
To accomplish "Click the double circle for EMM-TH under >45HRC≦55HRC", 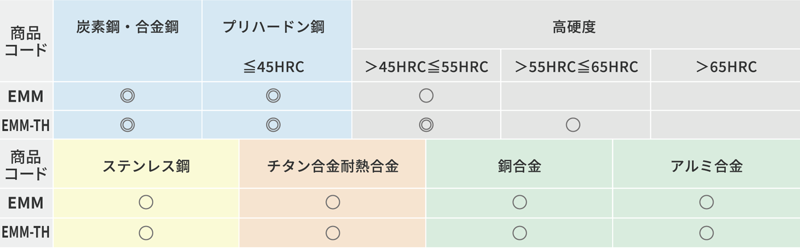I will coord(426,125).
